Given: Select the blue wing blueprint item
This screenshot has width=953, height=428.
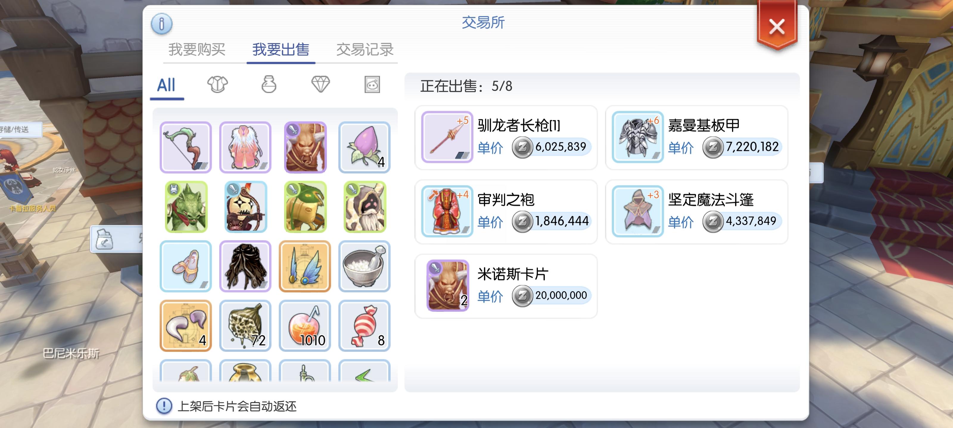Looking at the screenshot, I should tap(305, 266).
